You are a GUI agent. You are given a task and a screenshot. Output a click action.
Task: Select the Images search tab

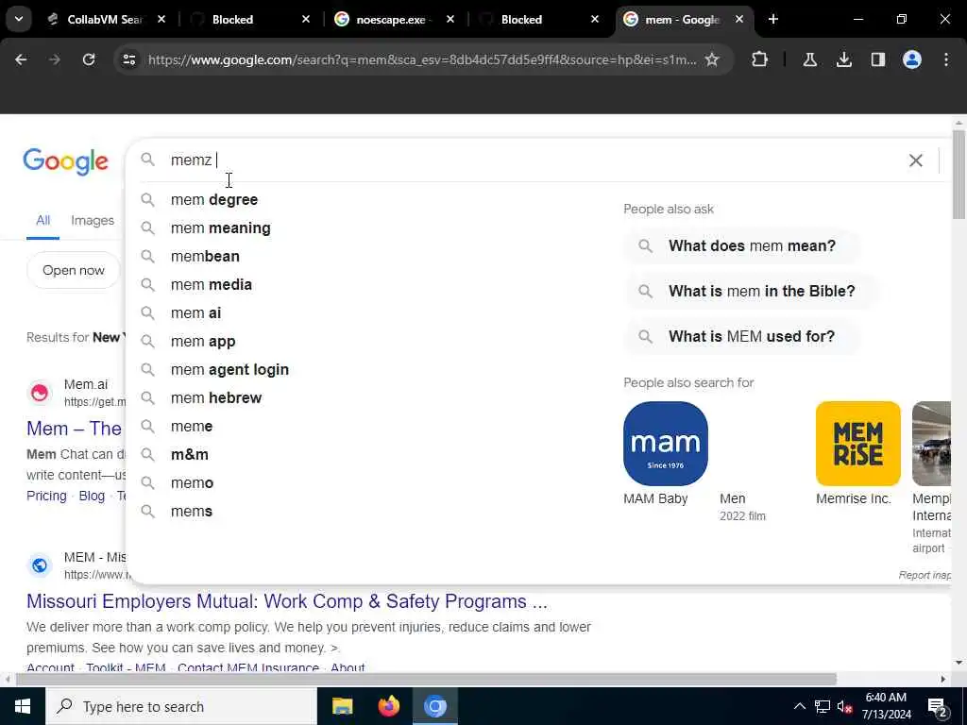click(x=93, y=221)
